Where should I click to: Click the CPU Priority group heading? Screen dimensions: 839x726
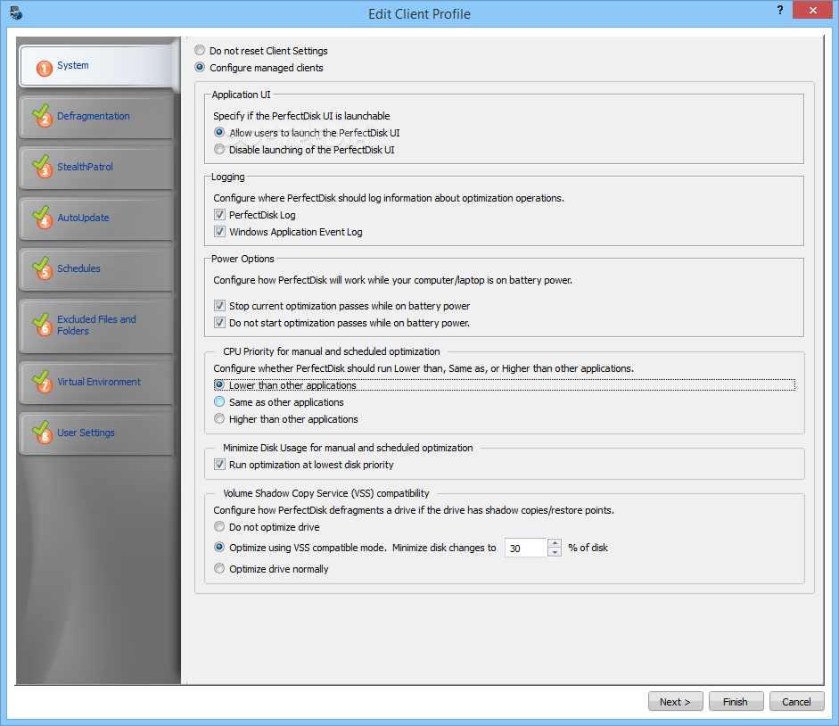[331, 351]
